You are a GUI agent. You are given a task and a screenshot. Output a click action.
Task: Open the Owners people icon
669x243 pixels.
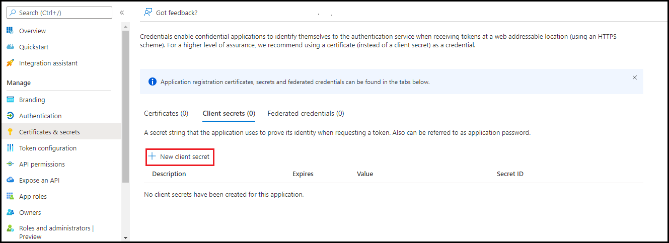pyautogui.click(x=10, y=212)
